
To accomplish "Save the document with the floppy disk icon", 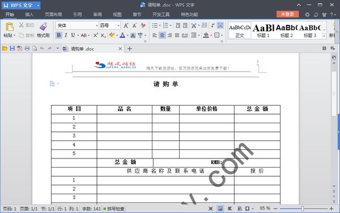I will pyautogui.click(x=12, y=48).
